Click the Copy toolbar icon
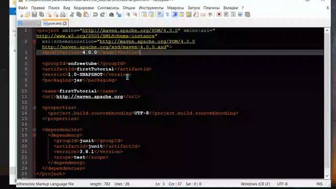The width and height of the screenshot is (336, 189). (79, 15)
